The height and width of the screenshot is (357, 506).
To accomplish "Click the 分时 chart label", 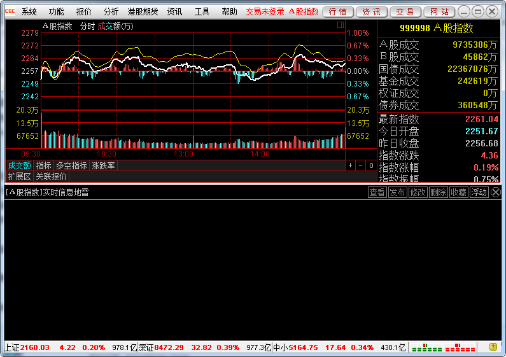I will tap(87, 27).
